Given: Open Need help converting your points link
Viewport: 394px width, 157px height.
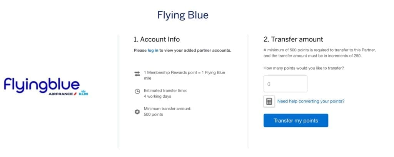Looking at the screenshot, I should (x=311, y=101).
